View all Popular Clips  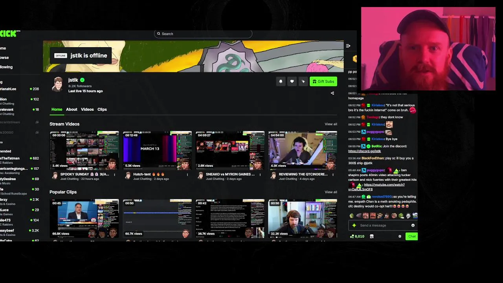point(331,192)
